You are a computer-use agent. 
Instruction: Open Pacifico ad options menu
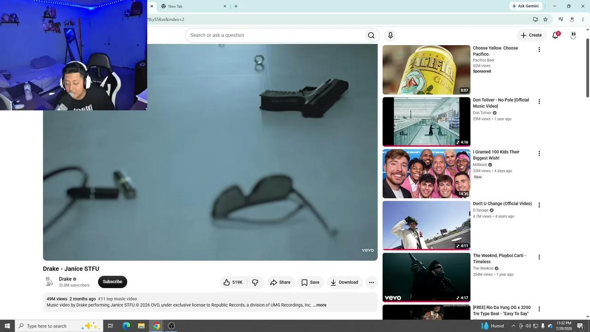pos(539,50)
